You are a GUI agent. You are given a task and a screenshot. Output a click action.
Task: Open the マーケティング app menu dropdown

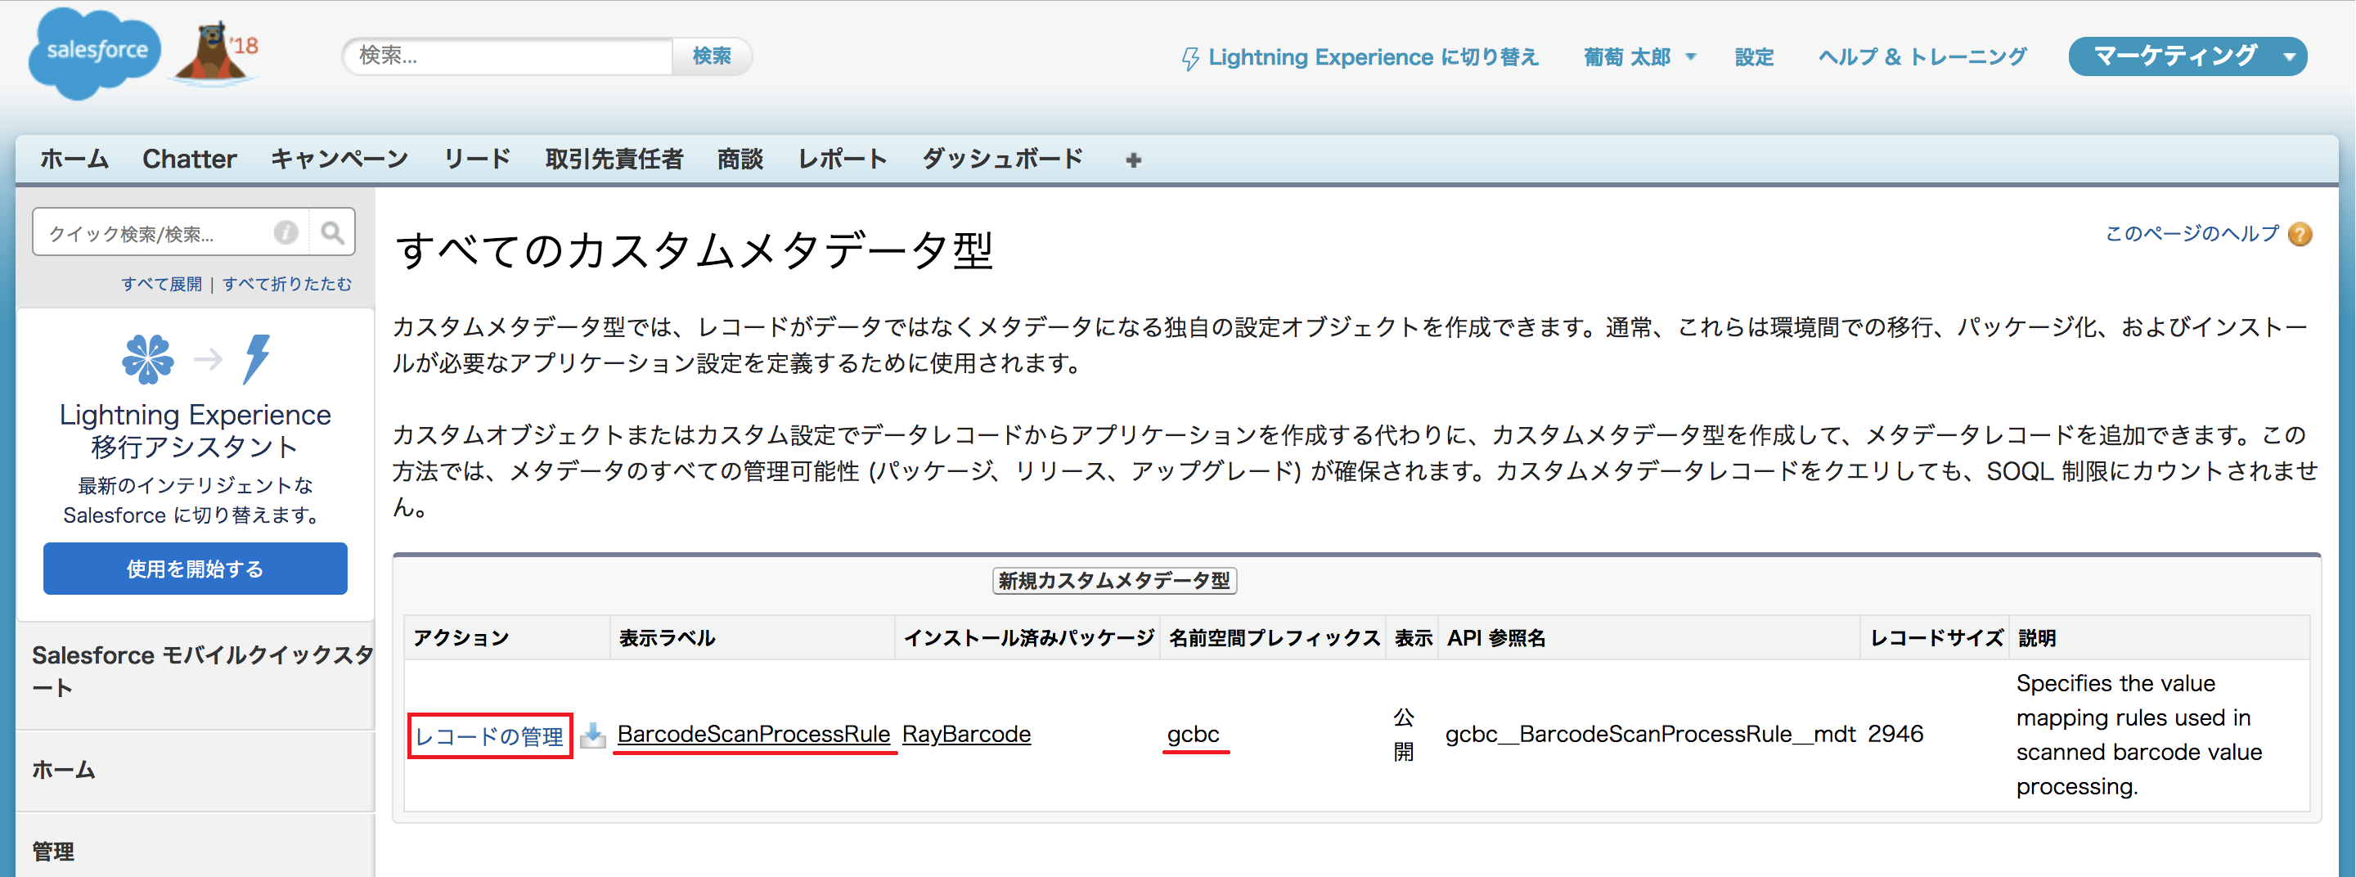tap(2187, 56)
